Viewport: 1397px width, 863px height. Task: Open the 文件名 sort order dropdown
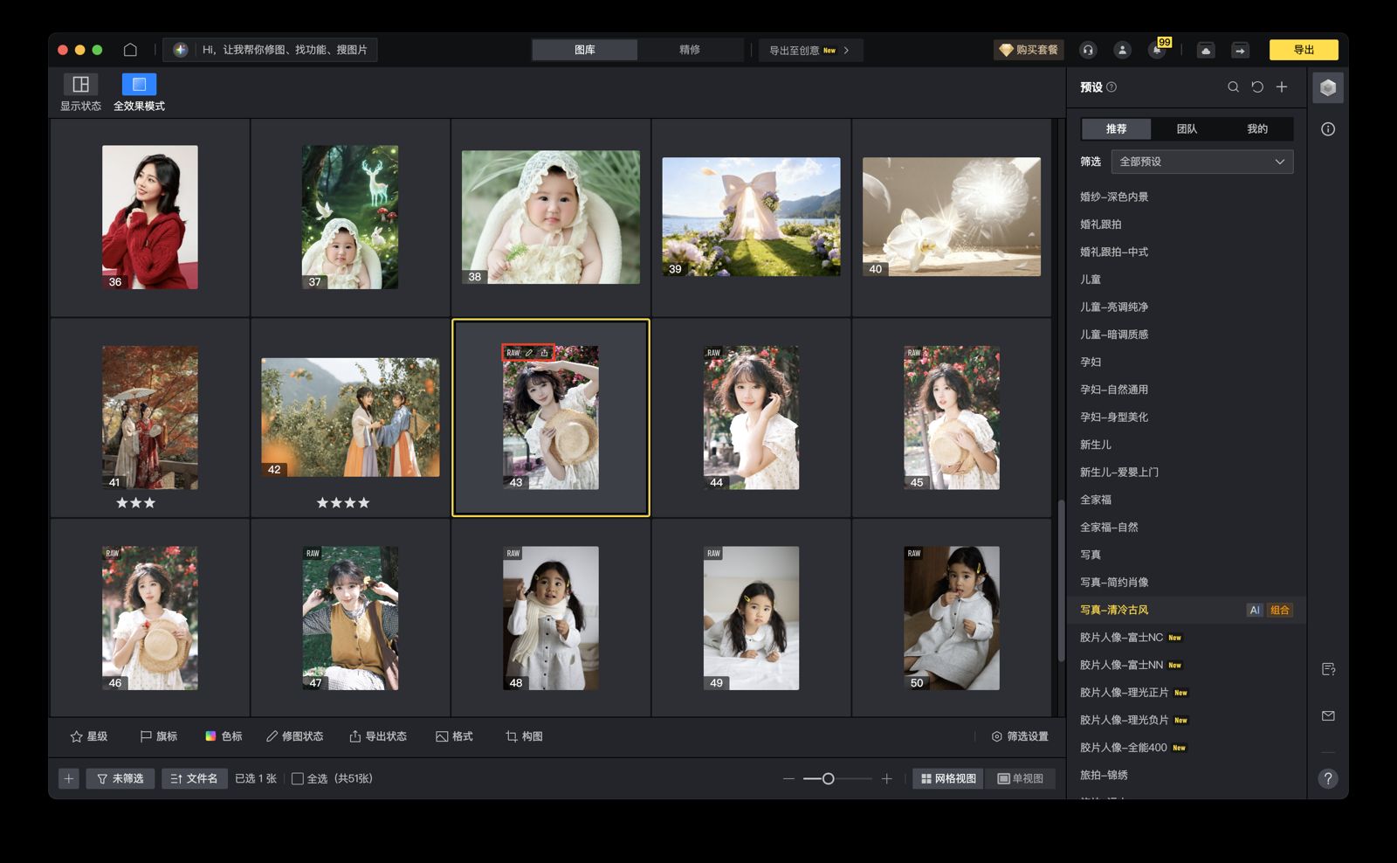194,778
